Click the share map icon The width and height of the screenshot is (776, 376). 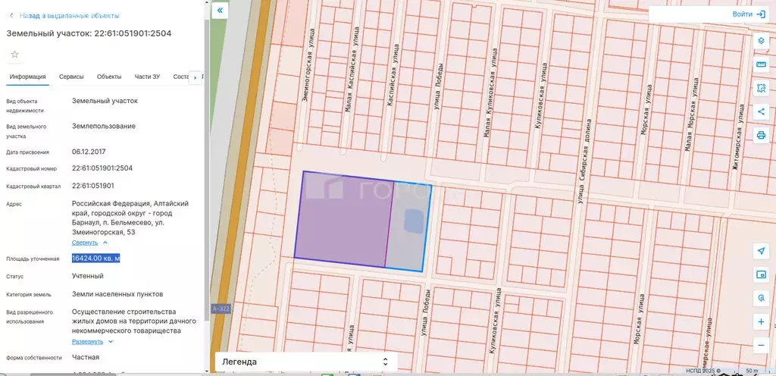point(761,111)
